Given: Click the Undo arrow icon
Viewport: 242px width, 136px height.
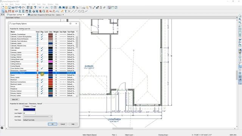Looking at the screenshot, I should (x=20, y=8).
